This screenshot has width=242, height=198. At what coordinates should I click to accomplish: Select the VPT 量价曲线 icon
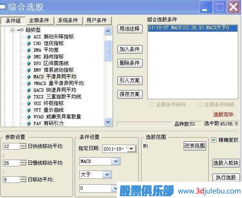[x=29, y=110]
